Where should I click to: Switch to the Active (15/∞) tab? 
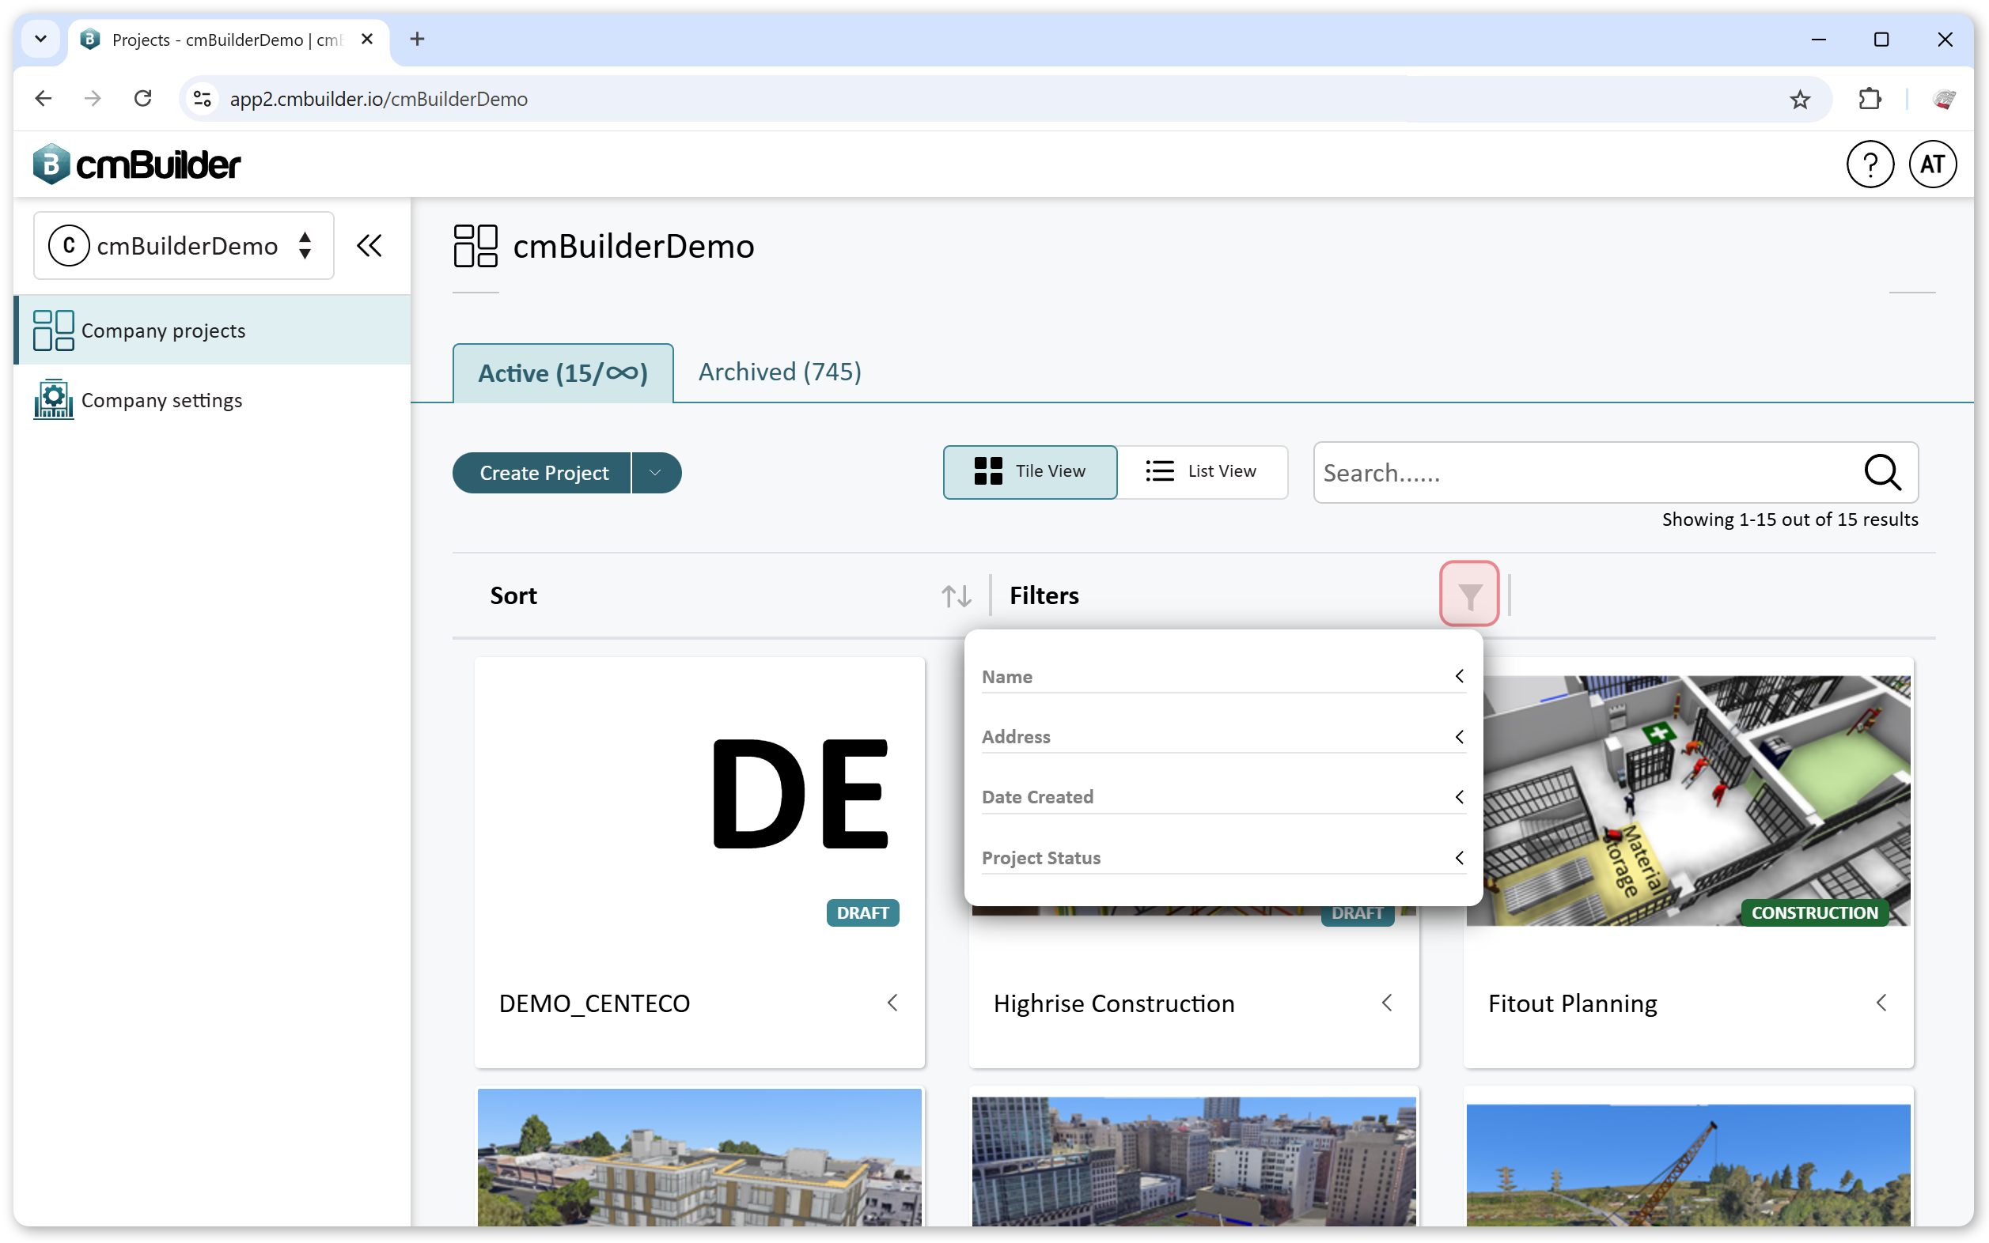563,373
